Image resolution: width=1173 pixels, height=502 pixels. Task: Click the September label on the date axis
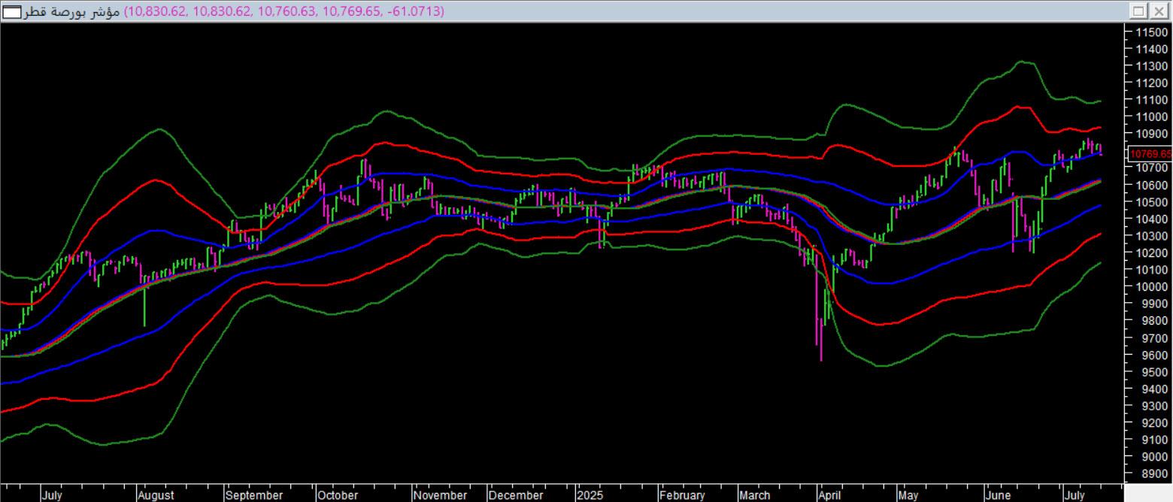coord(254,495)
